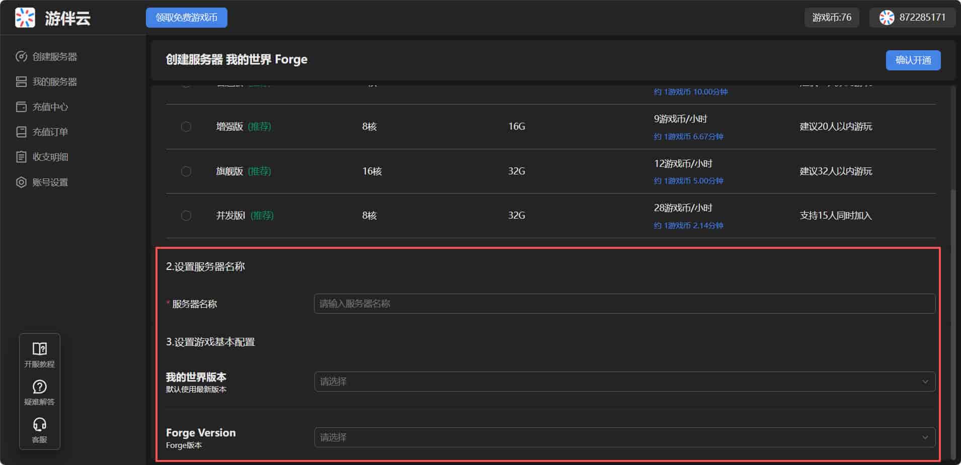The image size is (961, 465).
Task: Click the 领取免费游戏币 button
Action: tap(187, 18)
